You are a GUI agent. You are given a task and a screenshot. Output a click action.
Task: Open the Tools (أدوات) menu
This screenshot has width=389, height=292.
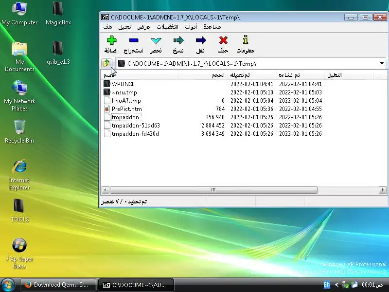click(191, 27)
